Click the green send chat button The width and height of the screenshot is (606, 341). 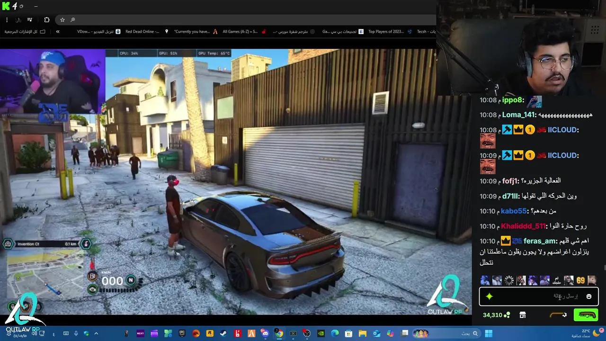tap(586, 315)
